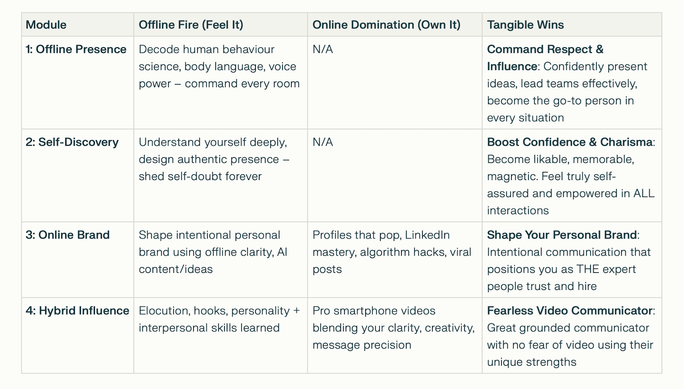684x389 pixels.
Task: Select the "Boost Confidence & Charisma" cell
Action: (571, 176)
